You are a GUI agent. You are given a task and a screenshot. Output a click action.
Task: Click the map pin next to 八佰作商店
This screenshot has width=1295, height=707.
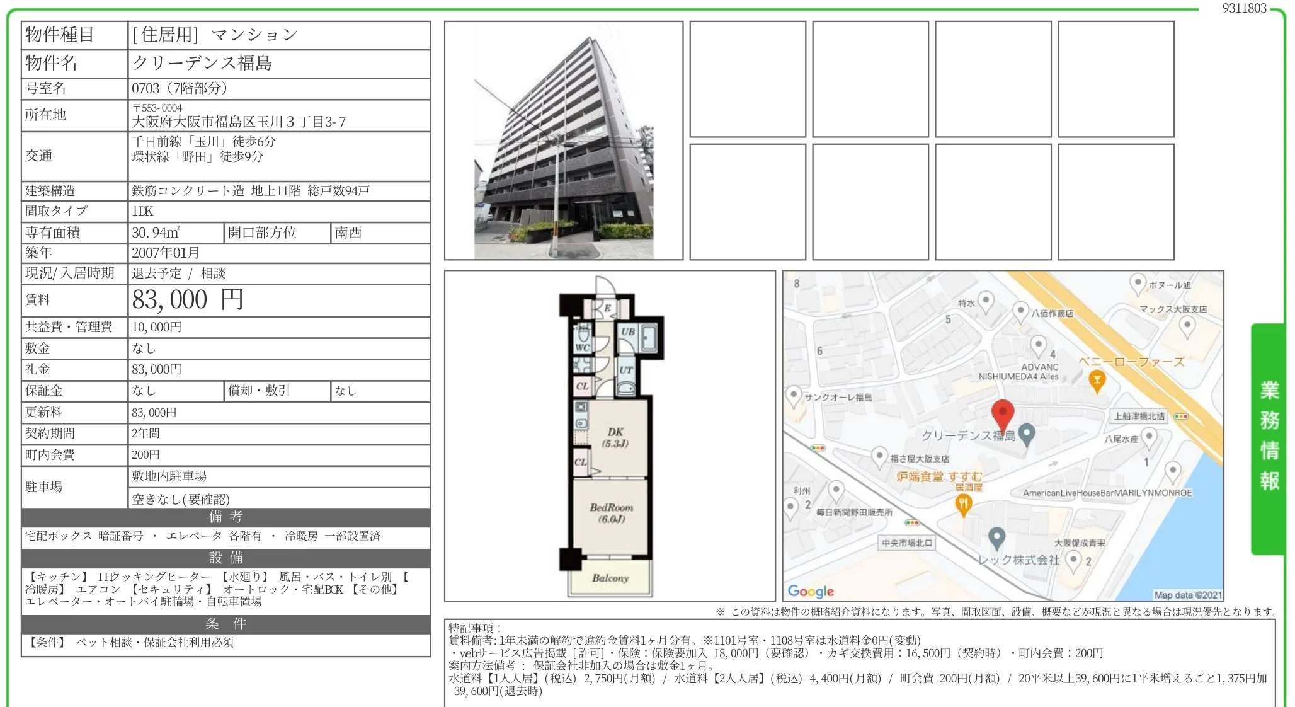coord(1020,311)
